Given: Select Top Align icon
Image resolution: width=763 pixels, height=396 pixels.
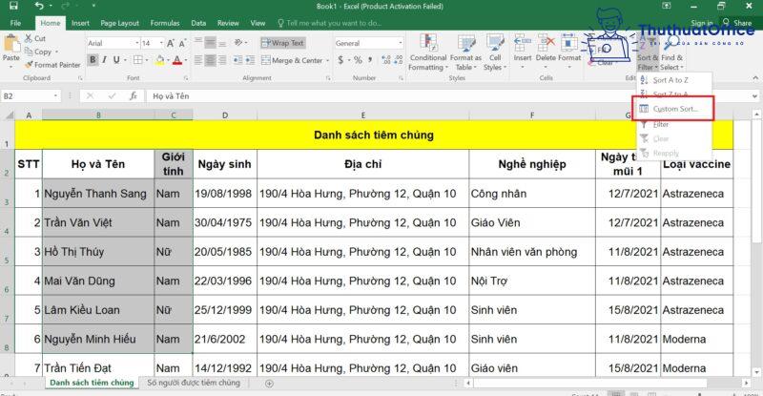Looking at the screenshot, I should coord(198,43).
